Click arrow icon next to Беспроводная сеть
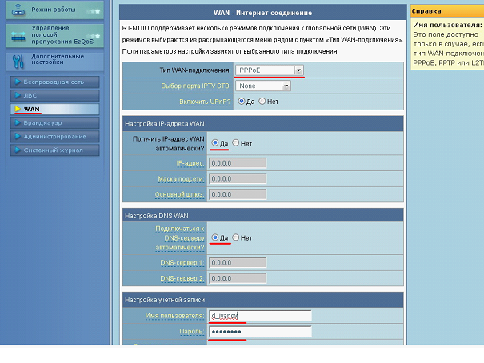Viewport: 484px width, 363px height. click(x=18, y=82)
